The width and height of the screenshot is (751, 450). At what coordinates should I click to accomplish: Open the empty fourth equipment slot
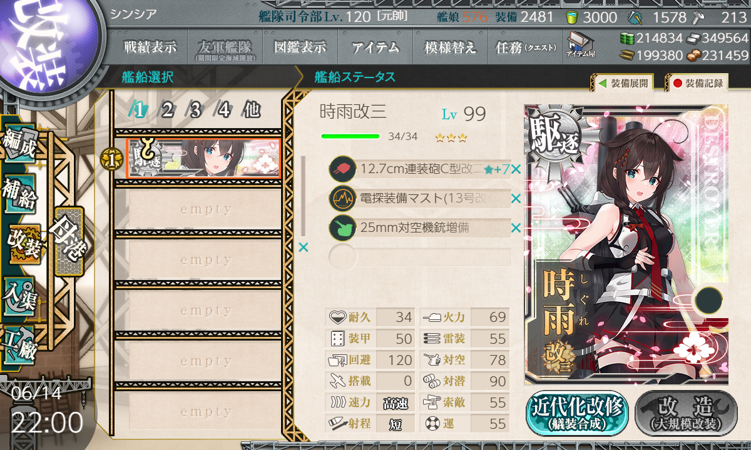tap(421, 257)
